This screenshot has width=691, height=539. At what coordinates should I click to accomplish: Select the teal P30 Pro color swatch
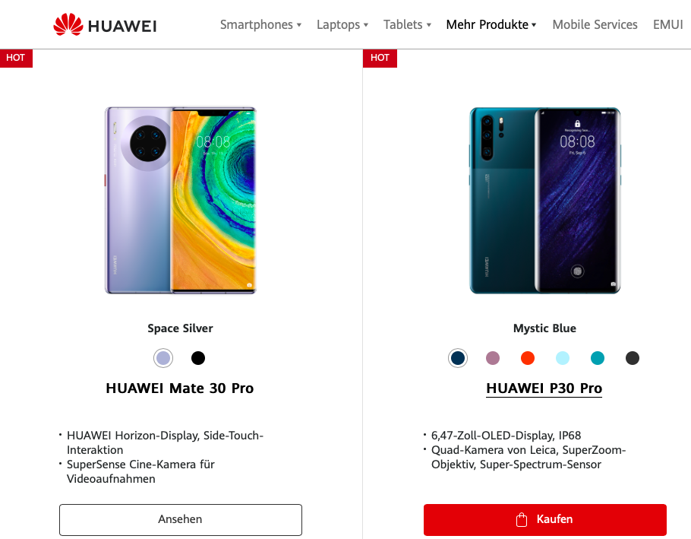(597, 358)
